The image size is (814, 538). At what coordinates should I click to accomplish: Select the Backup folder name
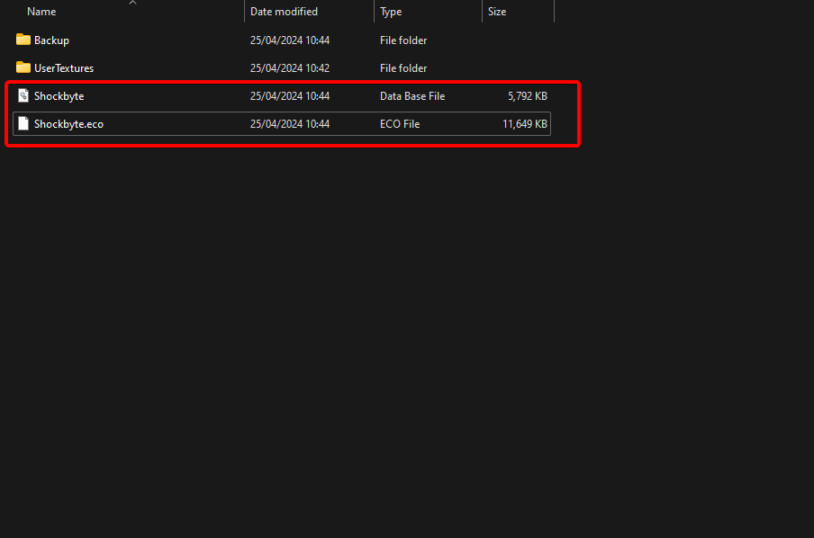click(x=51, y=40)
